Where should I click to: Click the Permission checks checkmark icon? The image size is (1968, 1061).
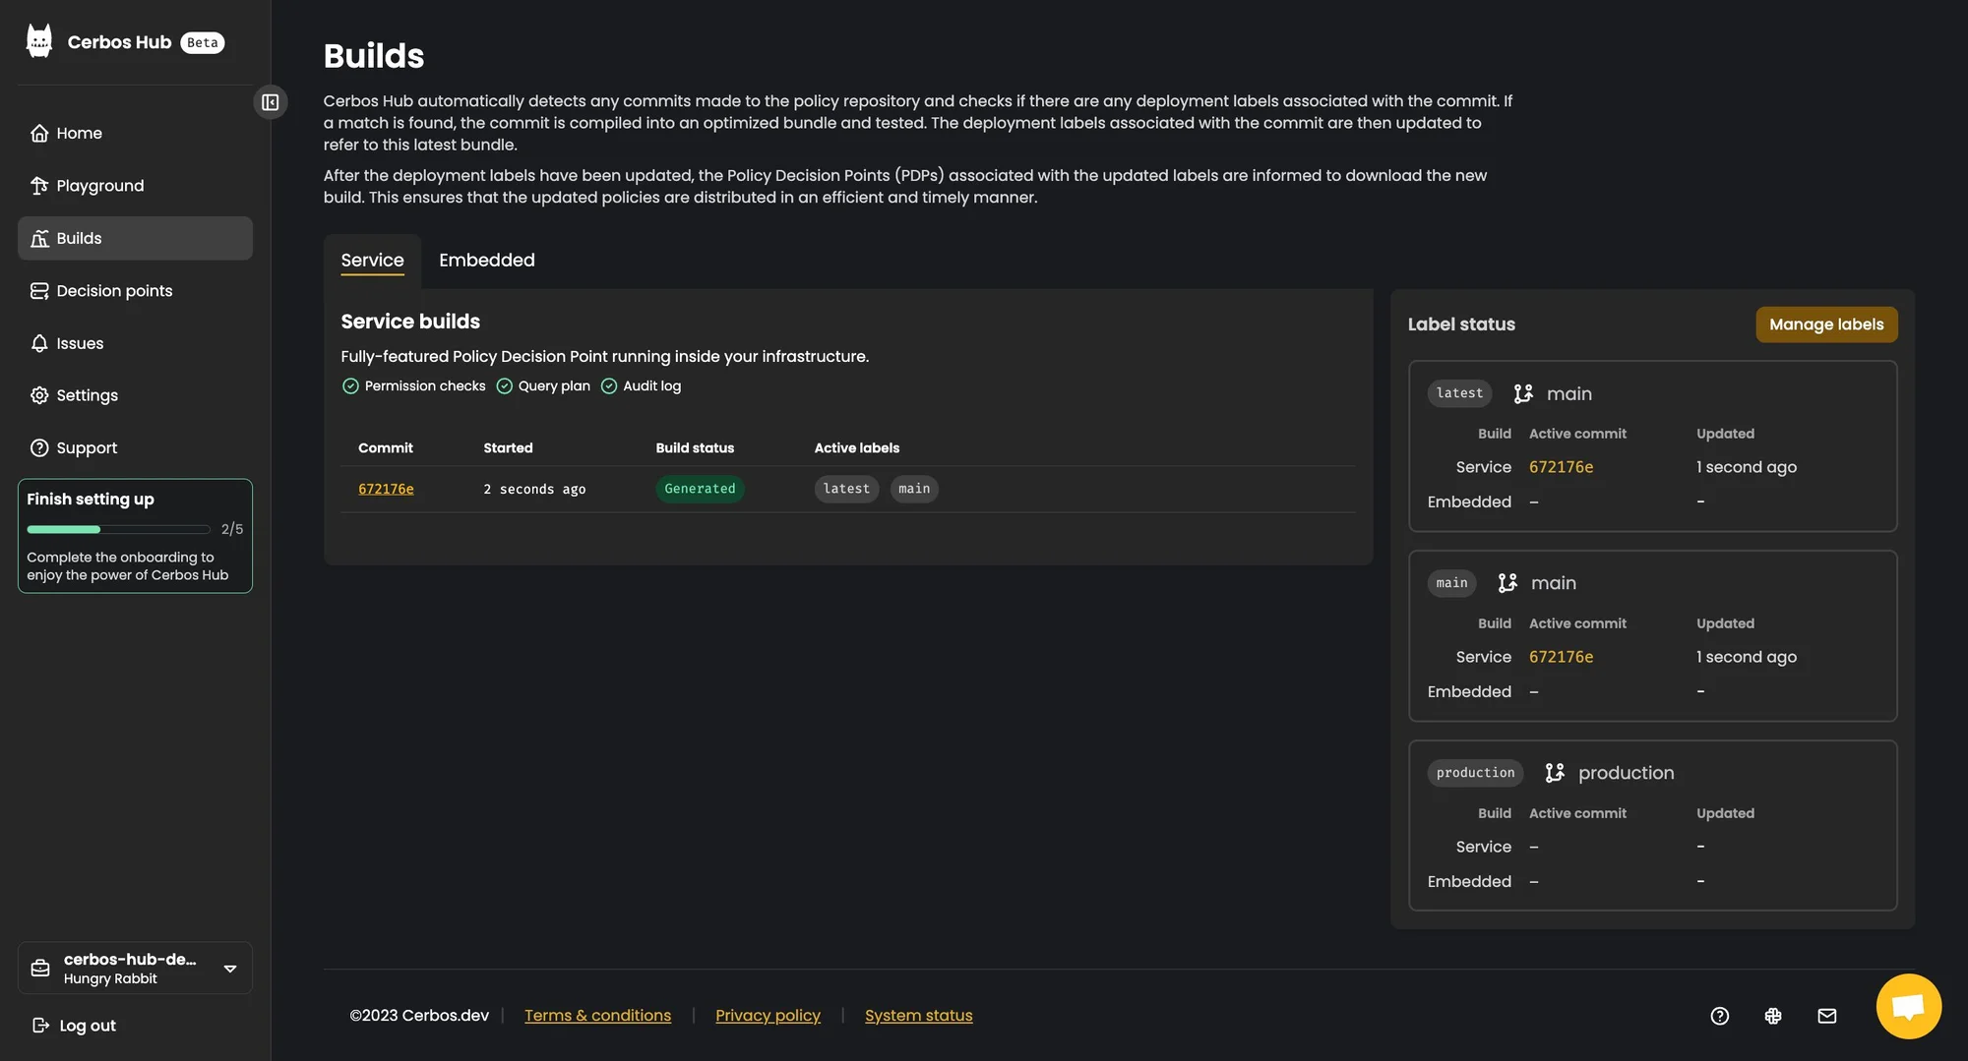pos(350,386)
